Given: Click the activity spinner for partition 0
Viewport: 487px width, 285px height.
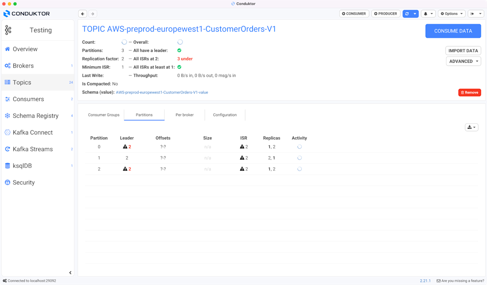Looking at the screenshot, I should [300, 147].
